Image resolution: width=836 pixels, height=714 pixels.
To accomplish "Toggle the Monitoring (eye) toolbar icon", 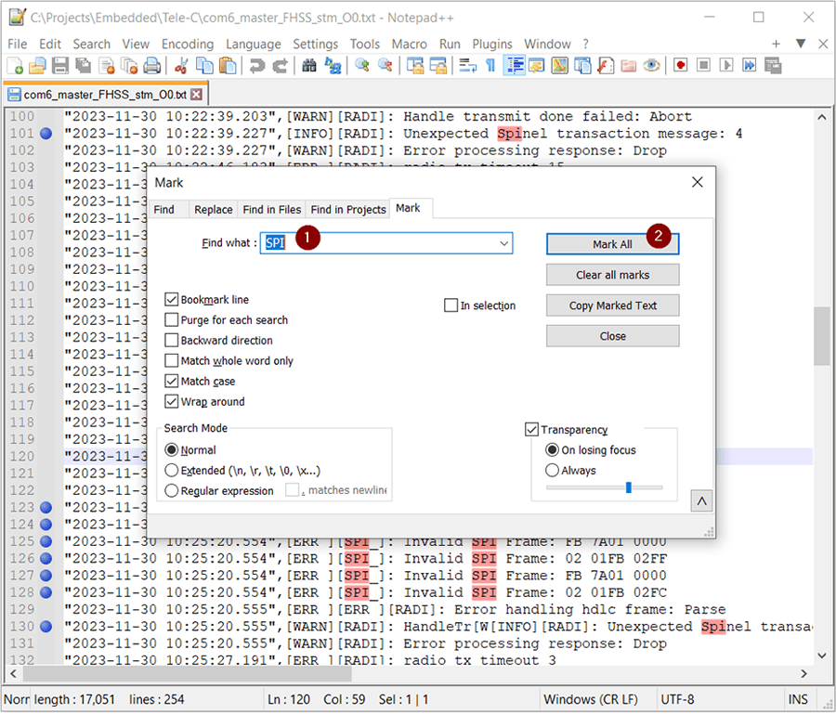I will click(651, 66).
